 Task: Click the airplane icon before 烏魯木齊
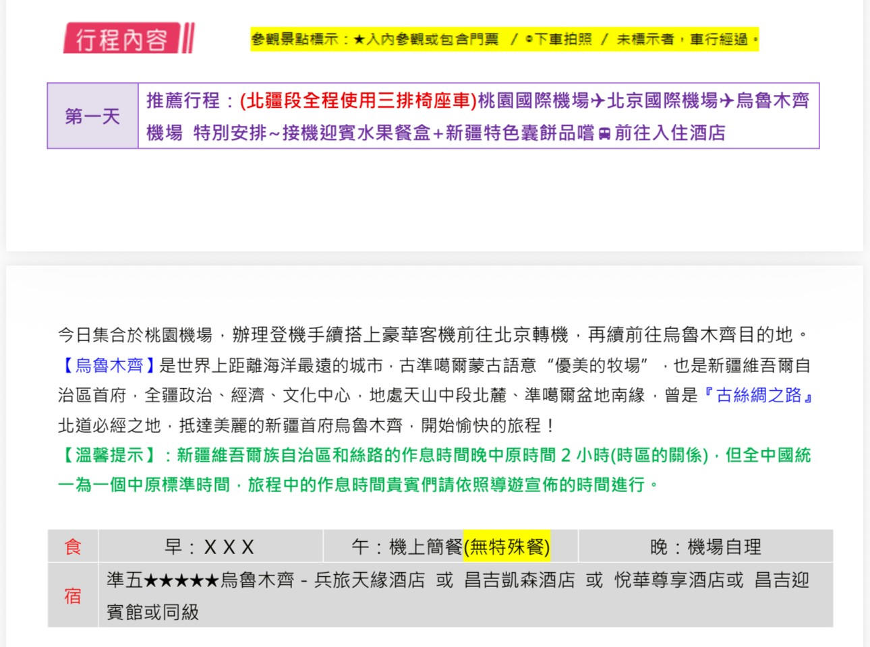726,101
